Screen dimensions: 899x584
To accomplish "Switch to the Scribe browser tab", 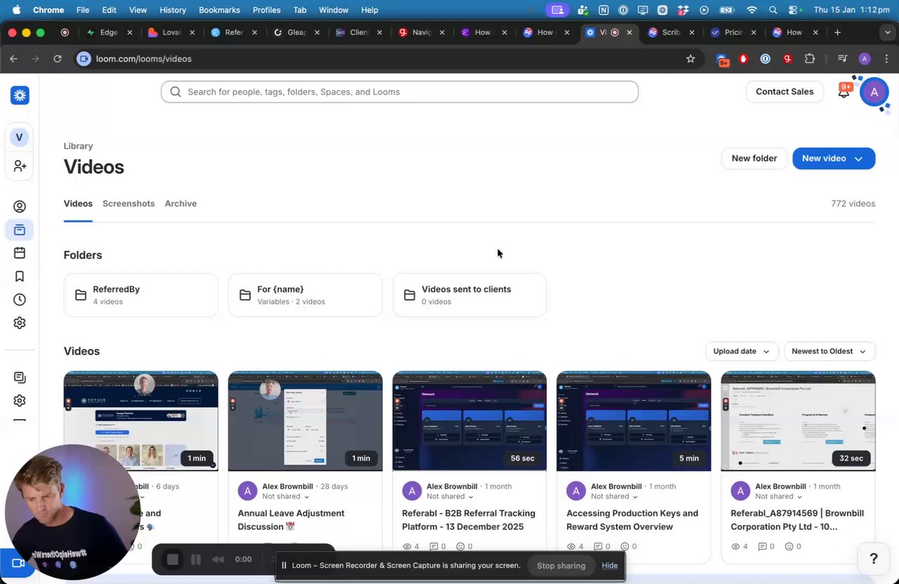I will click(671, 32).
